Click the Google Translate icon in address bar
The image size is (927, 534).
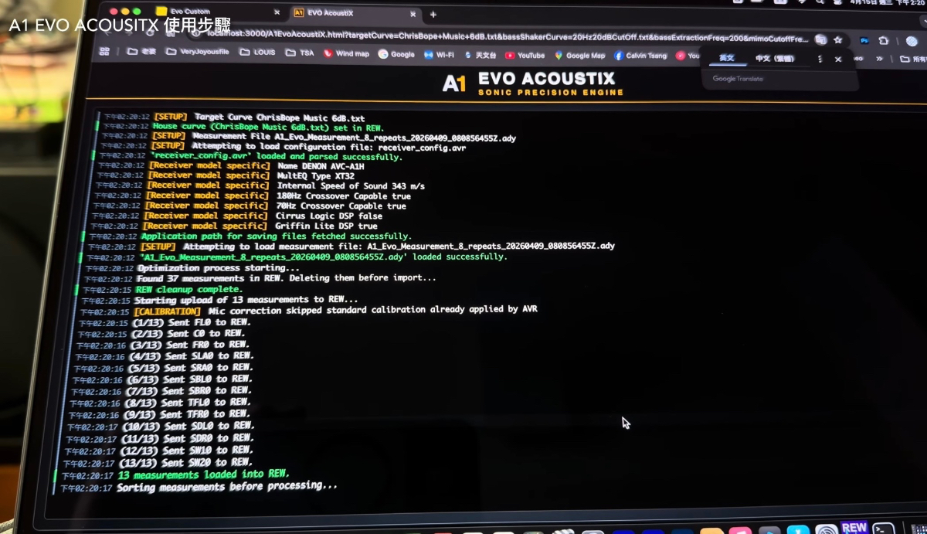(x=820, y=39)
